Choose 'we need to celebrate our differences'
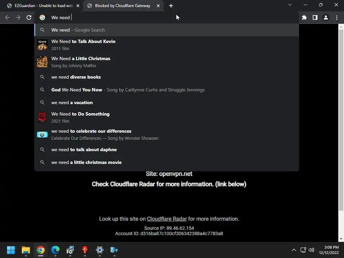Image resolution: width=344 pixels, height=258 pixels. pos(167,134)
